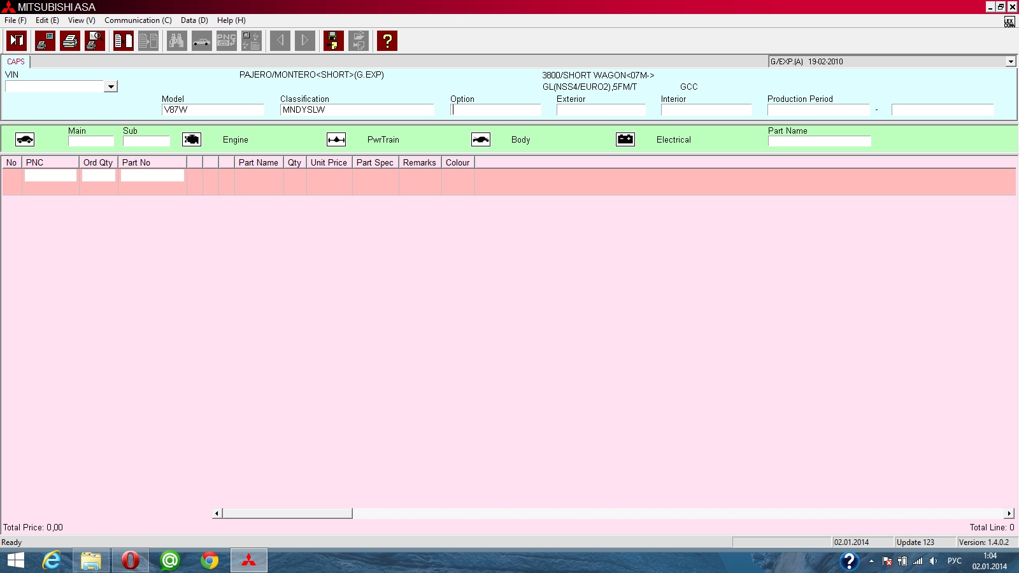Click the yellow question mark help icon

tap(387, 41)
